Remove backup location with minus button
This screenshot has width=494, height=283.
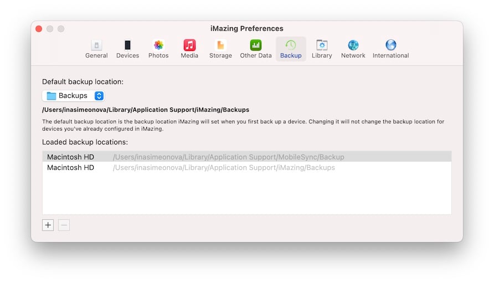(64, 225)
